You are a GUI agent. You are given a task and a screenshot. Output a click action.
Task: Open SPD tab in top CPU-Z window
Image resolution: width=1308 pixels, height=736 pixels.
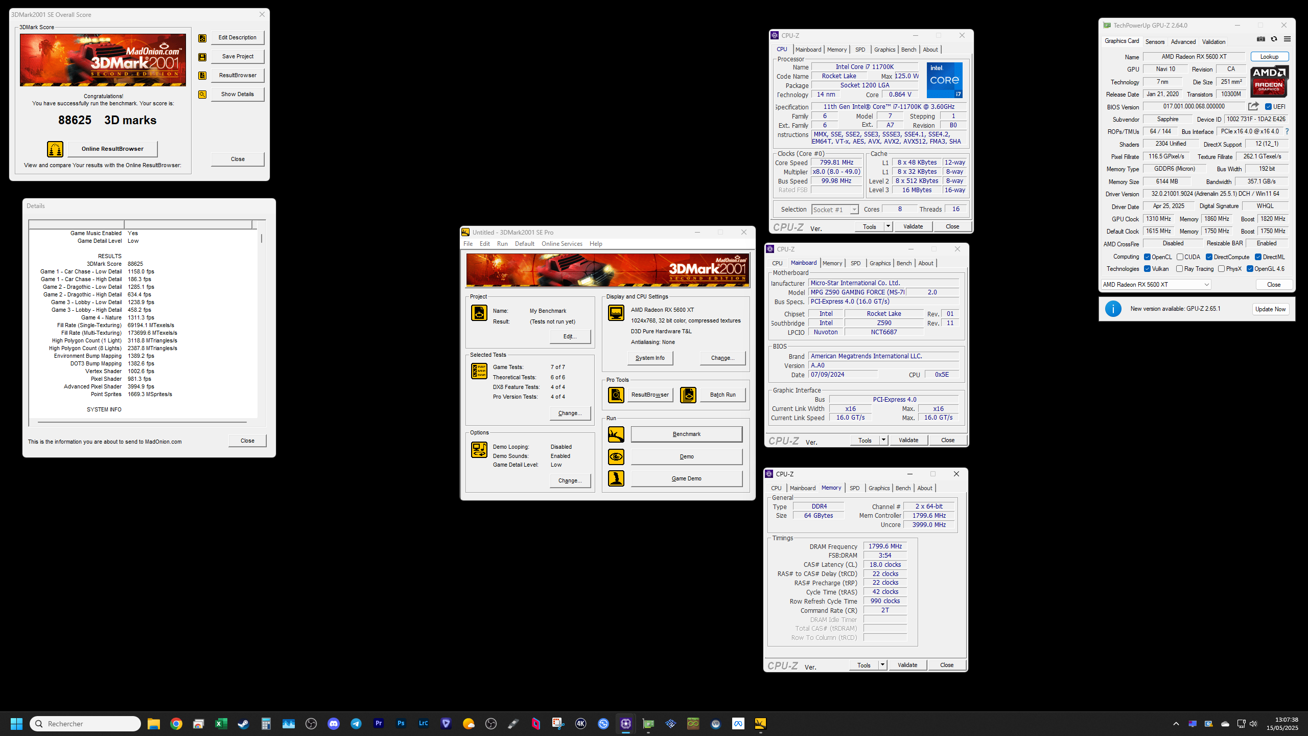(x=860, y=50)
